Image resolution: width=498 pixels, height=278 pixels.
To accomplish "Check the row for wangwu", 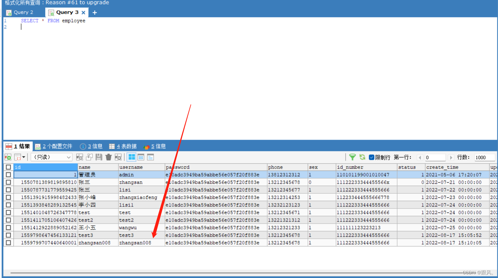I will (8, 227).
